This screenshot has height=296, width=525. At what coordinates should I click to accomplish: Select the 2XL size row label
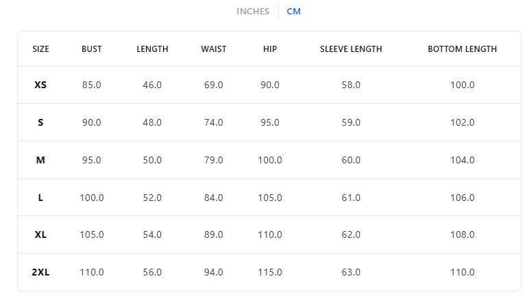click(41, 272)
